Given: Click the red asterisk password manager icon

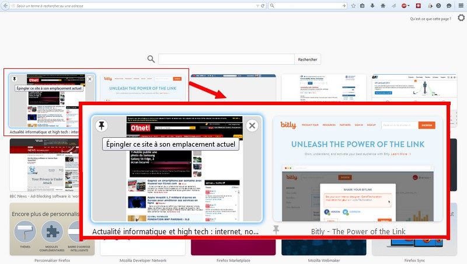Looking at the screenshot, I should [419, 6].
